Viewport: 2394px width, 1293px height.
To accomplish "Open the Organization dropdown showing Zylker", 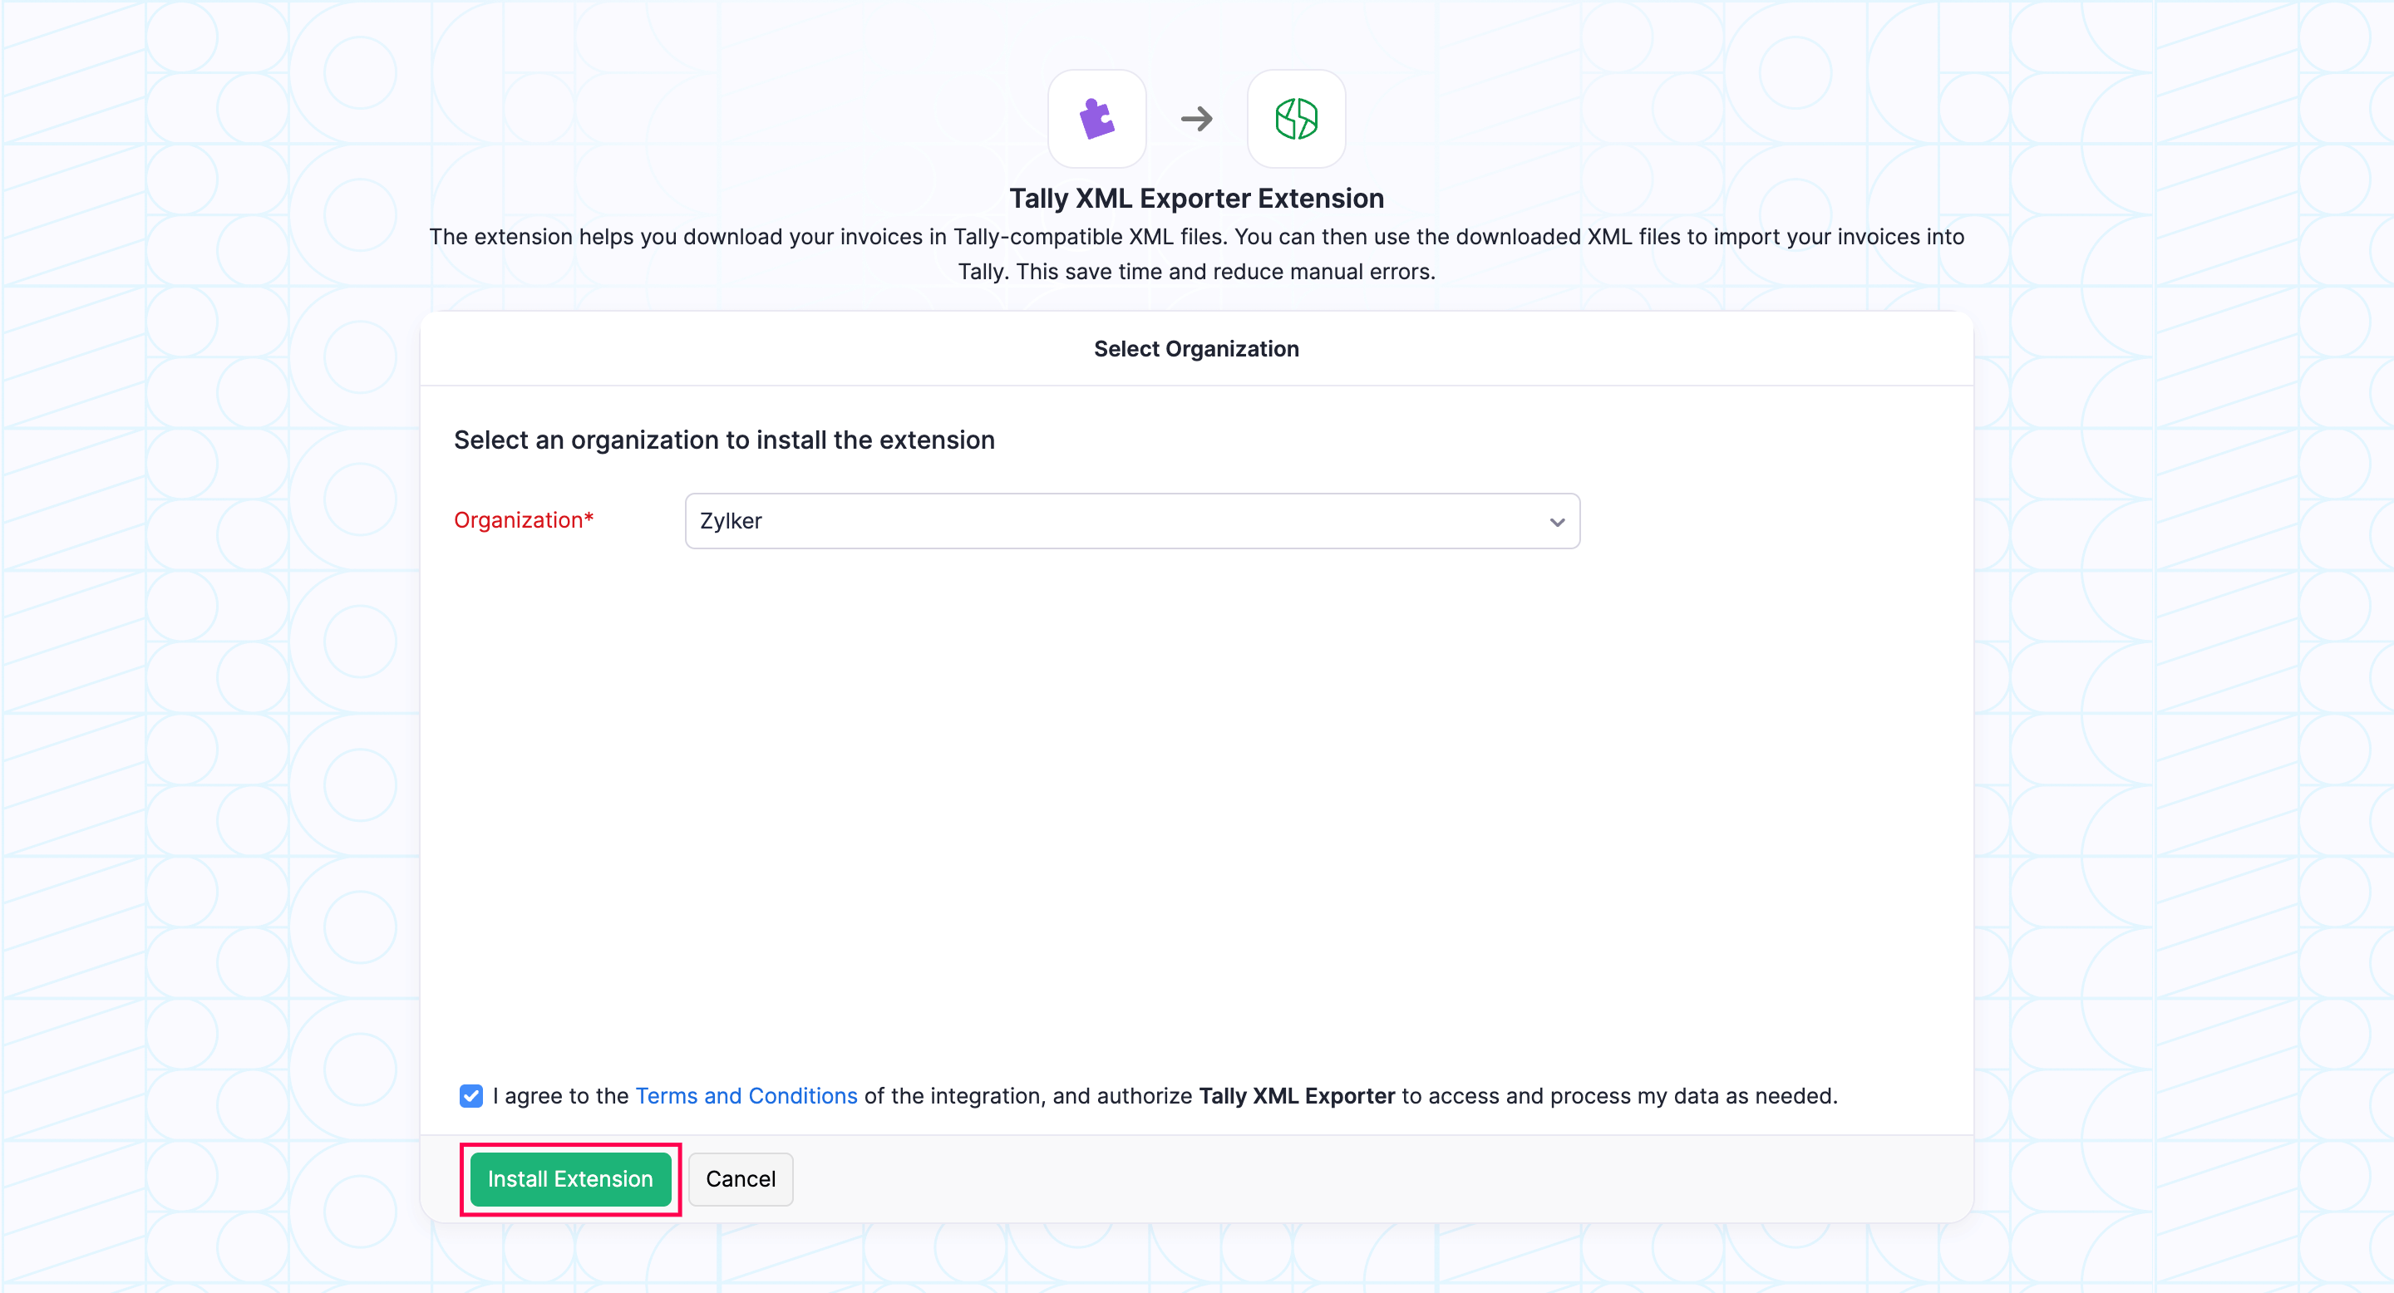I will 1132,521.
